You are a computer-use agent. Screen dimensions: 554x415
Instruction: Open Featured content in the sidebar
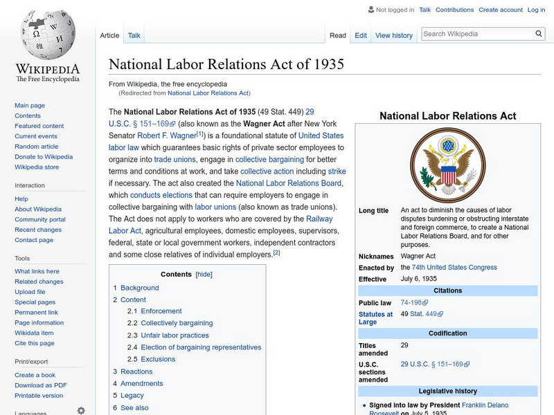pos(39,126)
